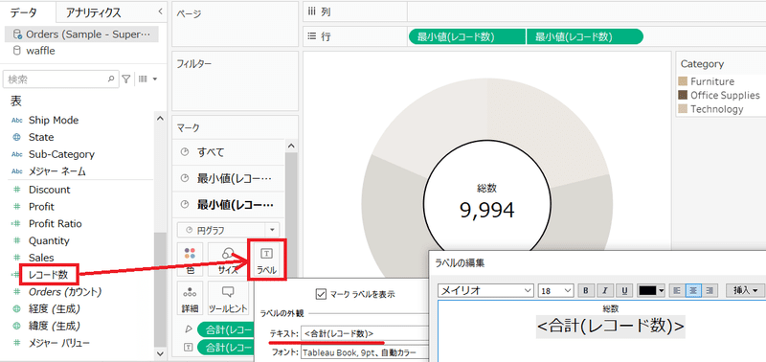Select the Ship Mode field
The width and height of the screenshot is (766, 362).
(54, 120)
